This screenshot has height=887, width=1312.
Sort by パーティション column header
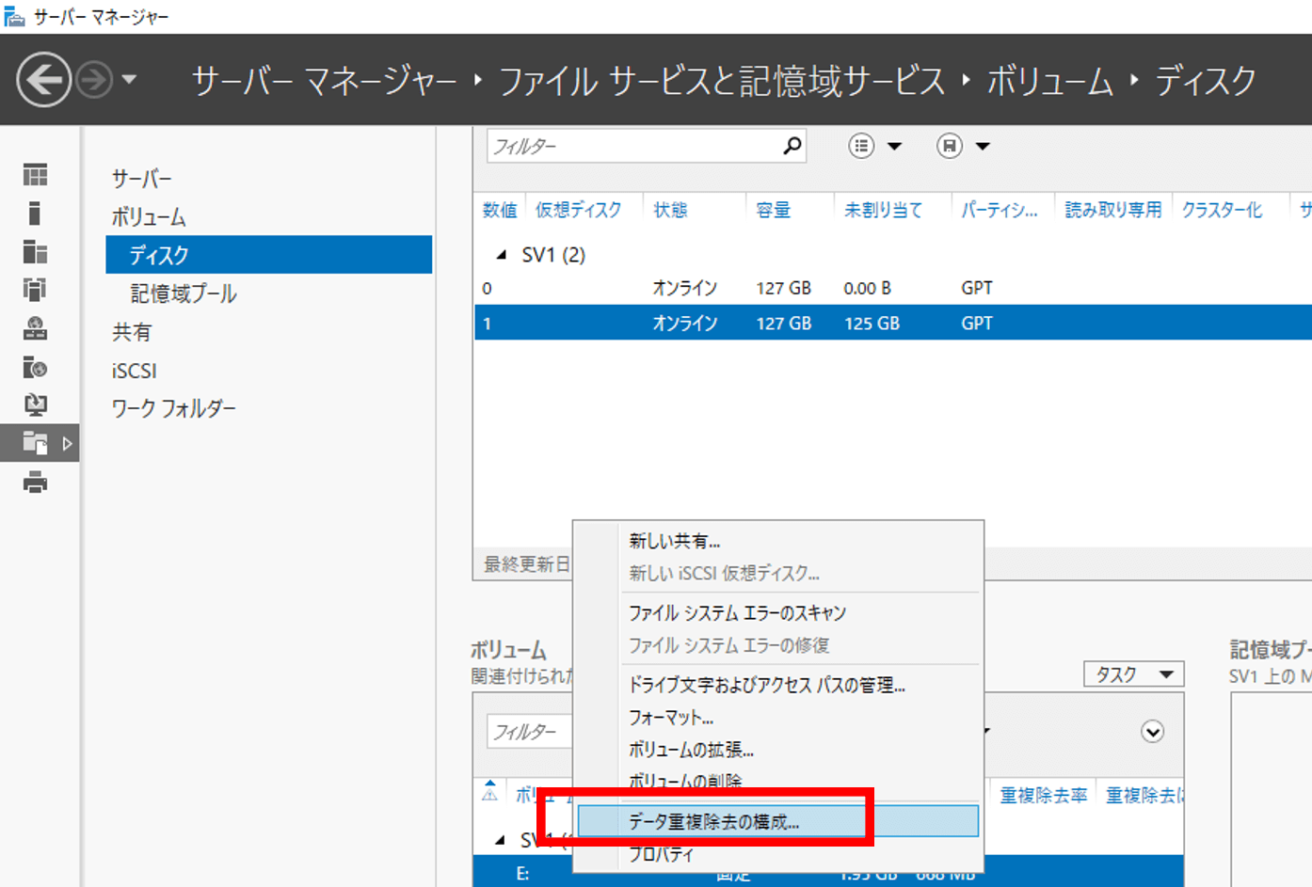pos(999,210)
